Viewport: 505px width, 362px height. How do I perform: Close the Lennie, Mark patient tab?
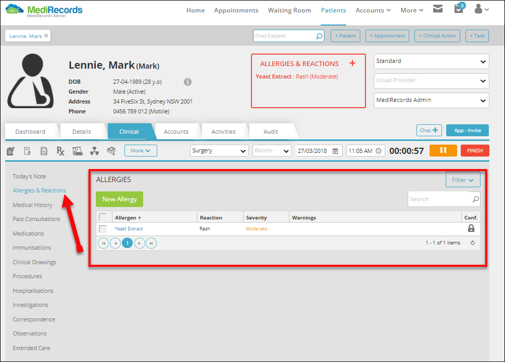click(46, 36)
